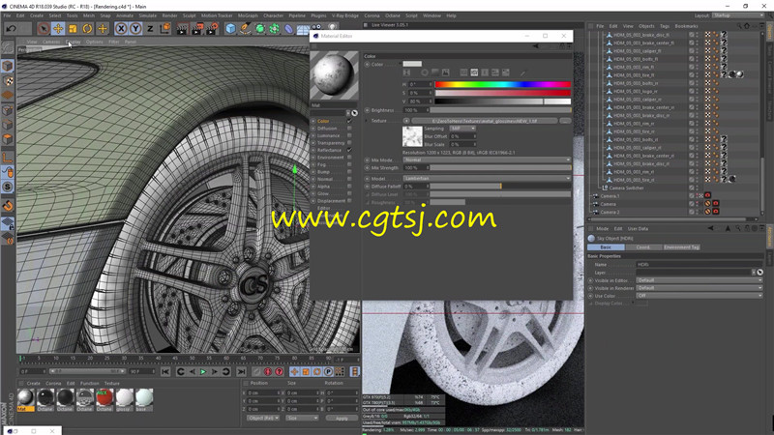This screenshot has width=774, height=435.
Task: Go to end of timeline
Action: click(241, 372)
